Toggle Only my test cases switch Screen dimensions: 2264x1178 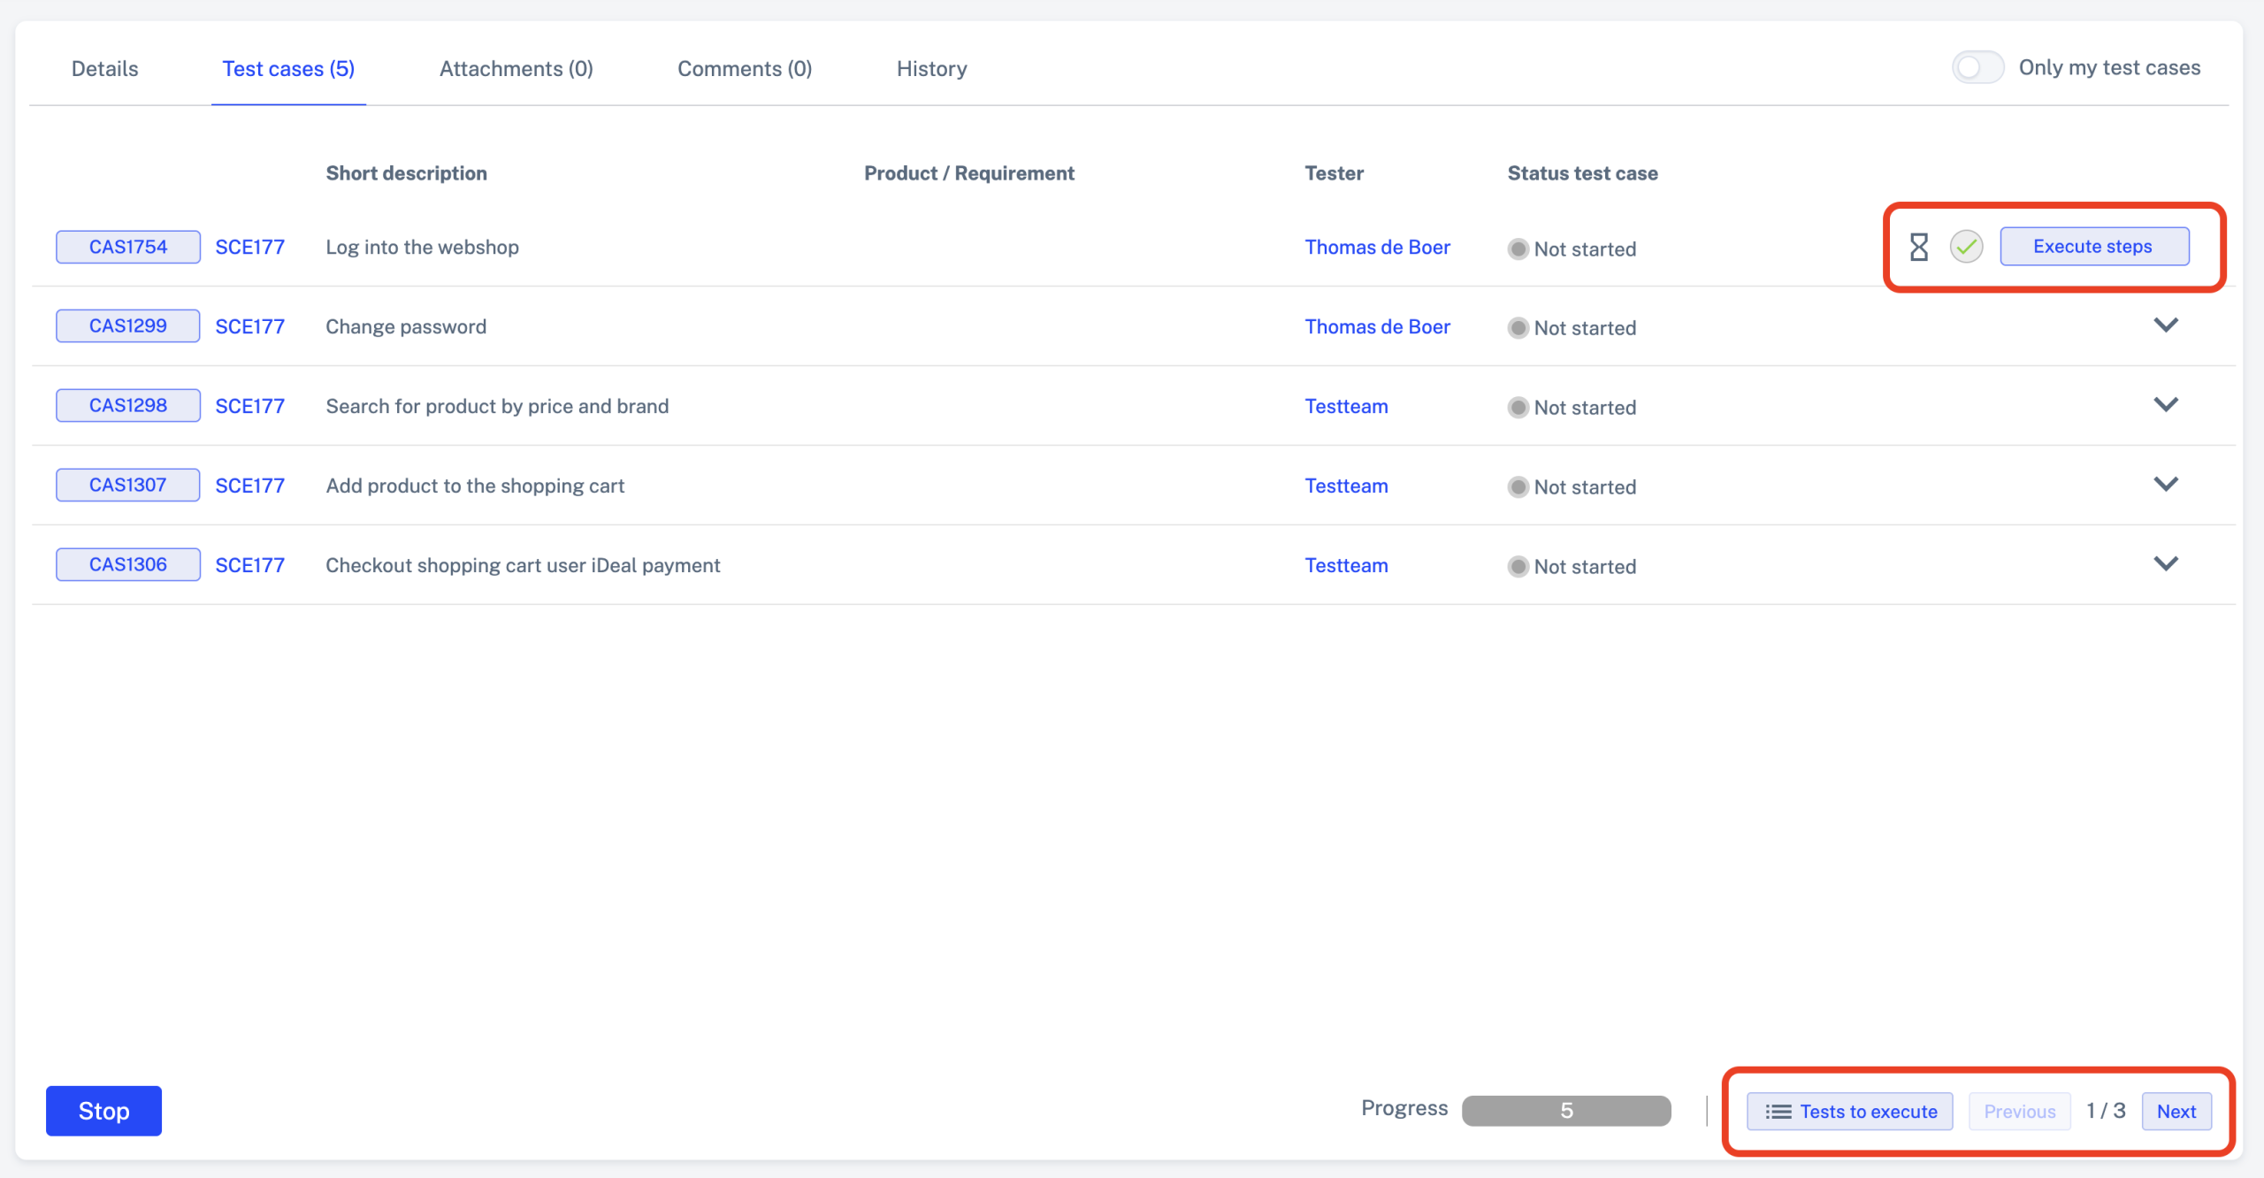(x=1977, y=68)
